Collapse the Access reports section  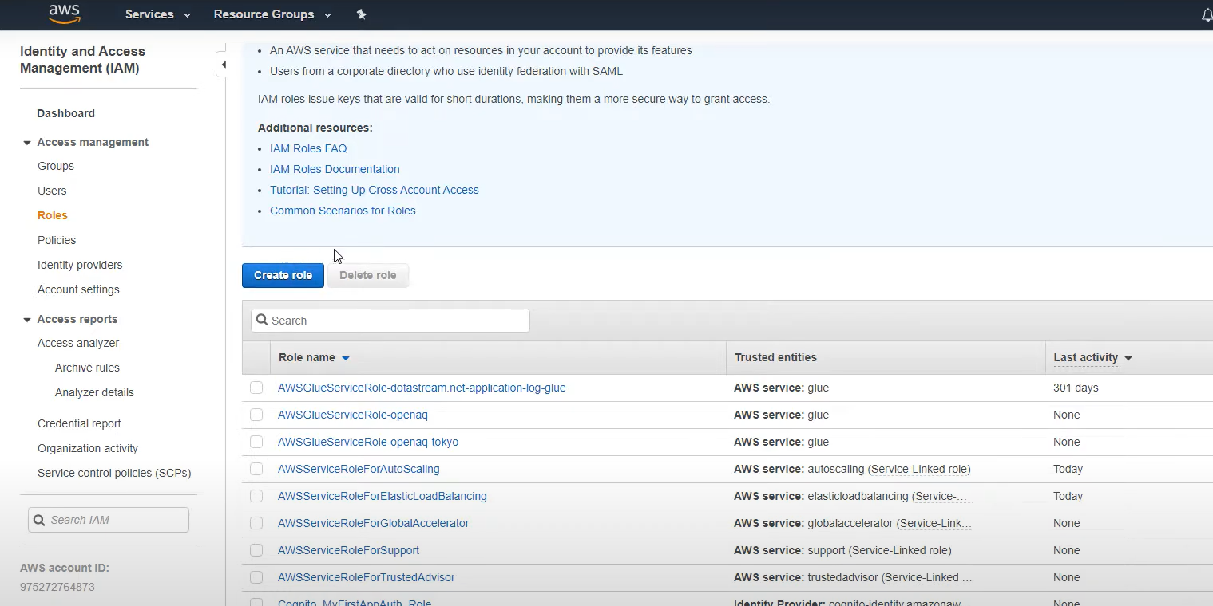[27, 320]
